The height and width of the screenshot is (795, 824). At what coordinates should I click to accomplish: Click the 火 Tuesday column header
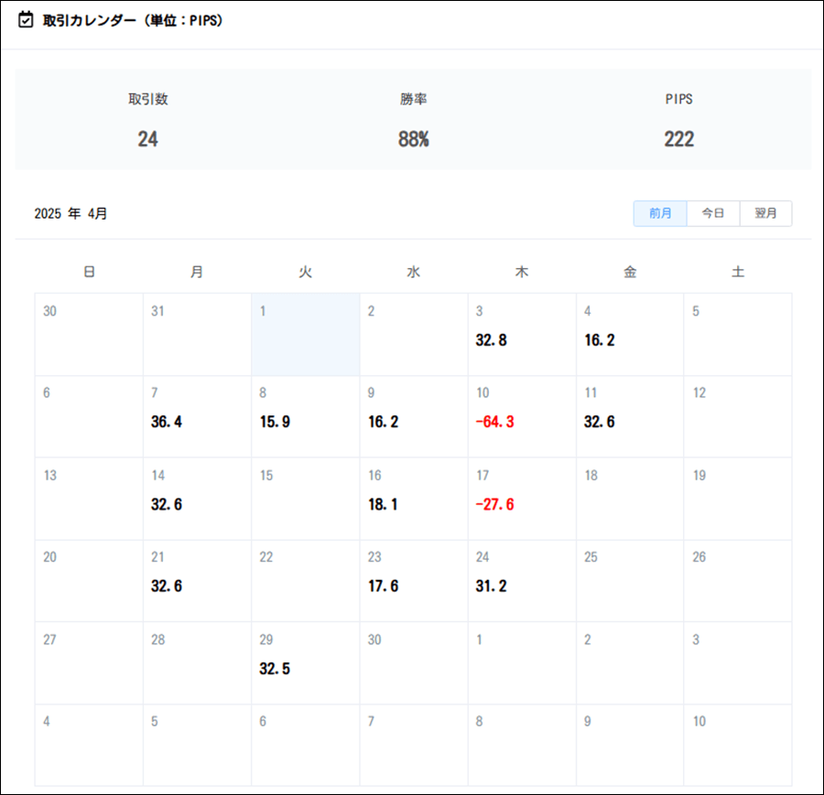(x=305, y=272)
